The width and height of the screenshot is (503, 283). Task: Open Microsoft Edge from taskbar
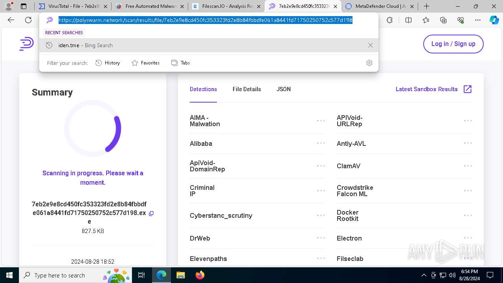pos(162,275)
